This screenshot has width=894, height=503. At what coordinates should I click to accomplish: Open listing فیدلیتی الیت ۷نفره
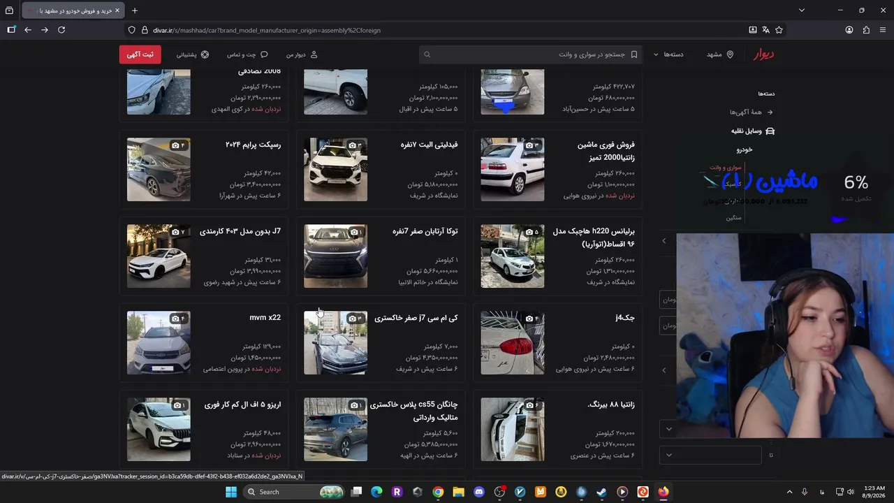coord(381,170)
